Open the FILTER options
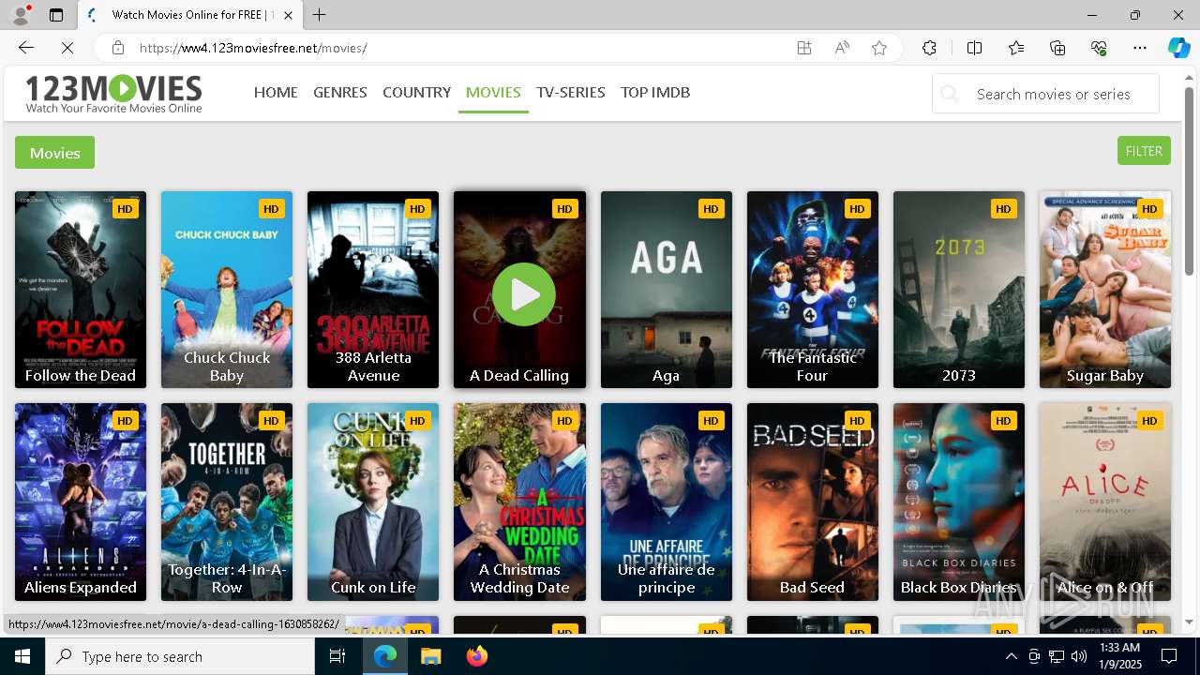 point(1144,151)
